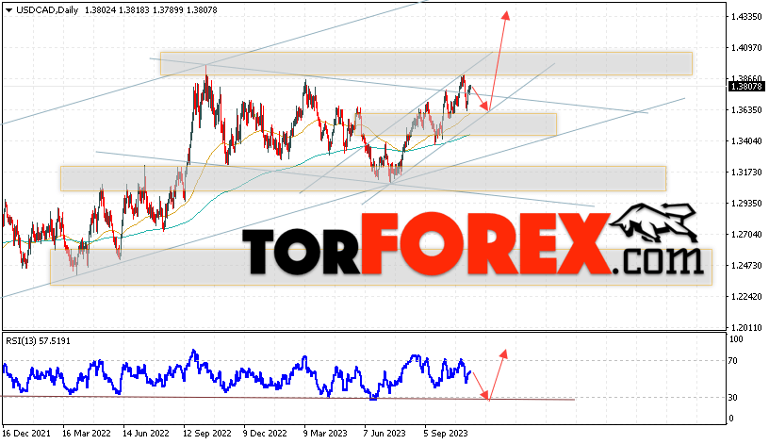Click the 1.24730 price axis label

point(746,266)
